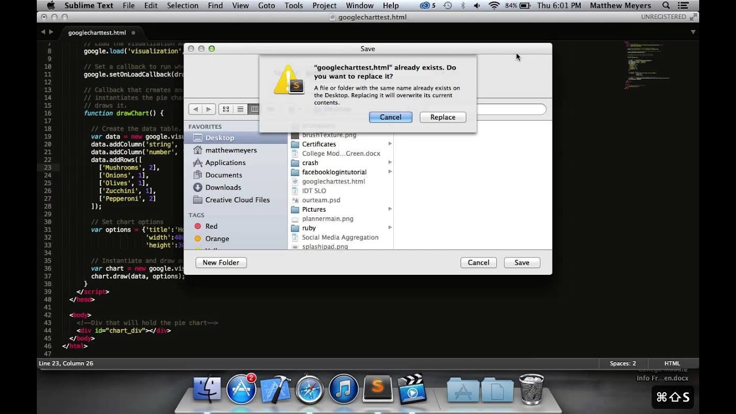Open the Apple menu
This screenshot has height=414, width=736.
pos(50,6)
